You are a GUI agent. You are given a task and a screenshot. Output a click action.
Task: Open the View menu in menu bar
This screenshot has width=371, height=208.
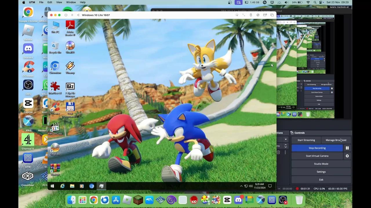[x=59, y=2]
